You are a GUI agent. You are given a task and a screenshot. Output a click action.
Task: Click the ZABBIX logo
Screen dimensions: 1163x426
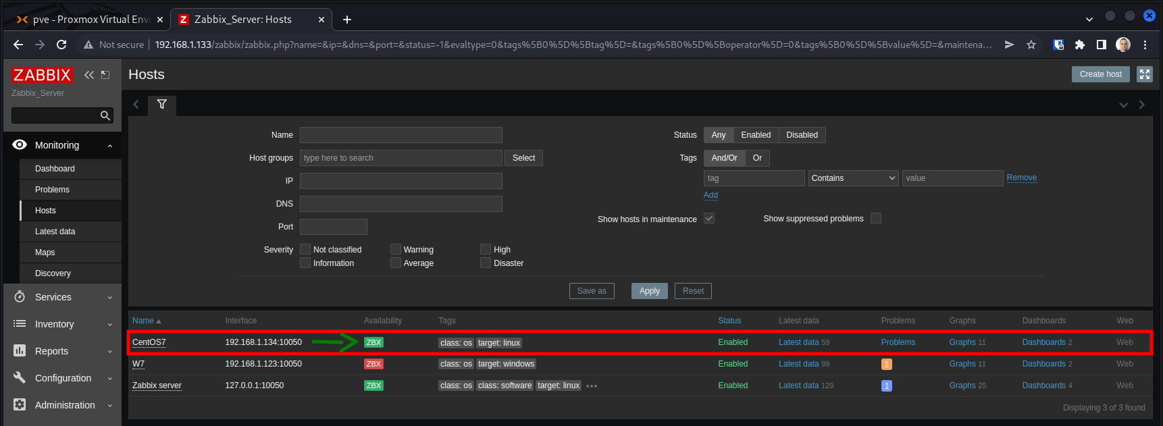pos(42,75)
